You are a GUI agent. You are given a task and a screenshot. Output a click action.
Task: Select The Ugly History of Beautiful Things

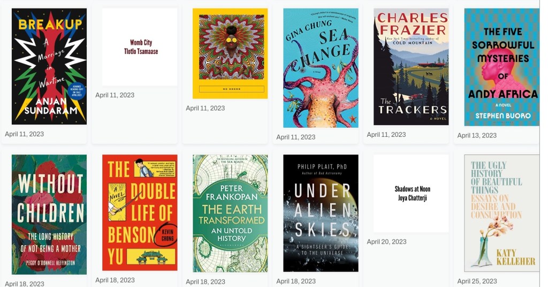pos(501,213)
